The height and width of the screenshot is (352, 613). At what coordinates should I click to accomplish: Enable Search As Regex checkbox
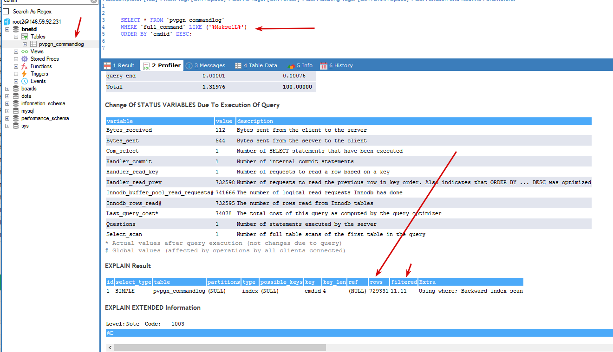[x=6, y=11]
